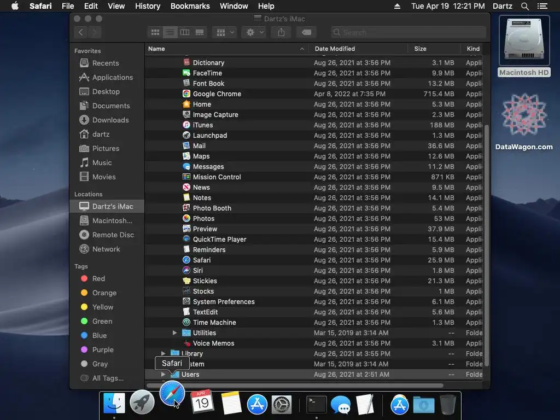Open System Preferences from the Dock
This screenshot has height=420, width=560.
(282, 405)
